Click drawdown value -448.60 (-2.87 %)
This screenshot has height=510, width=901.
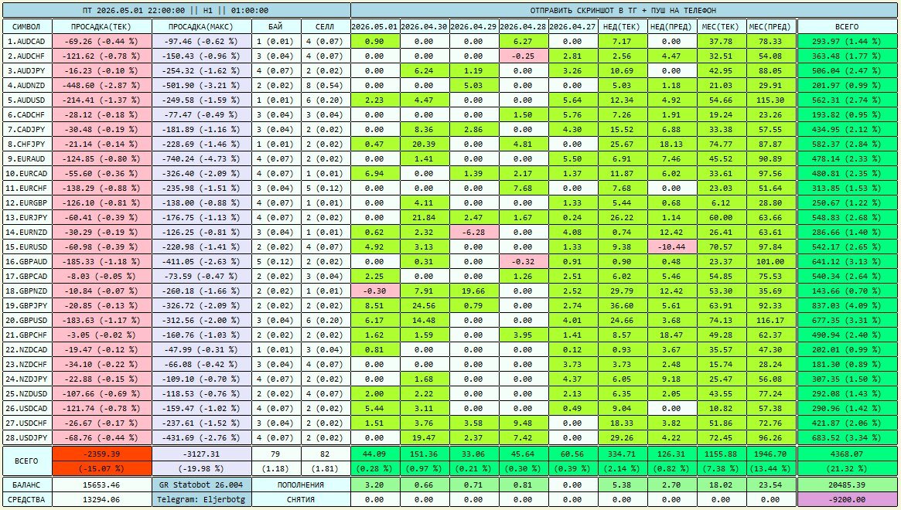click(102, 86)
